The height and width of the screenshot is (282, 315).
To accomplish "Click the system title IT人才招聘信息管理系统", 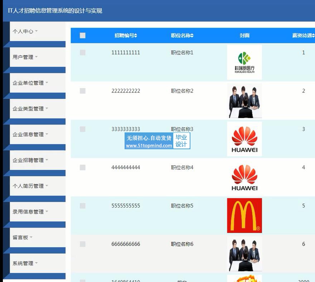I will coord(55,11).
